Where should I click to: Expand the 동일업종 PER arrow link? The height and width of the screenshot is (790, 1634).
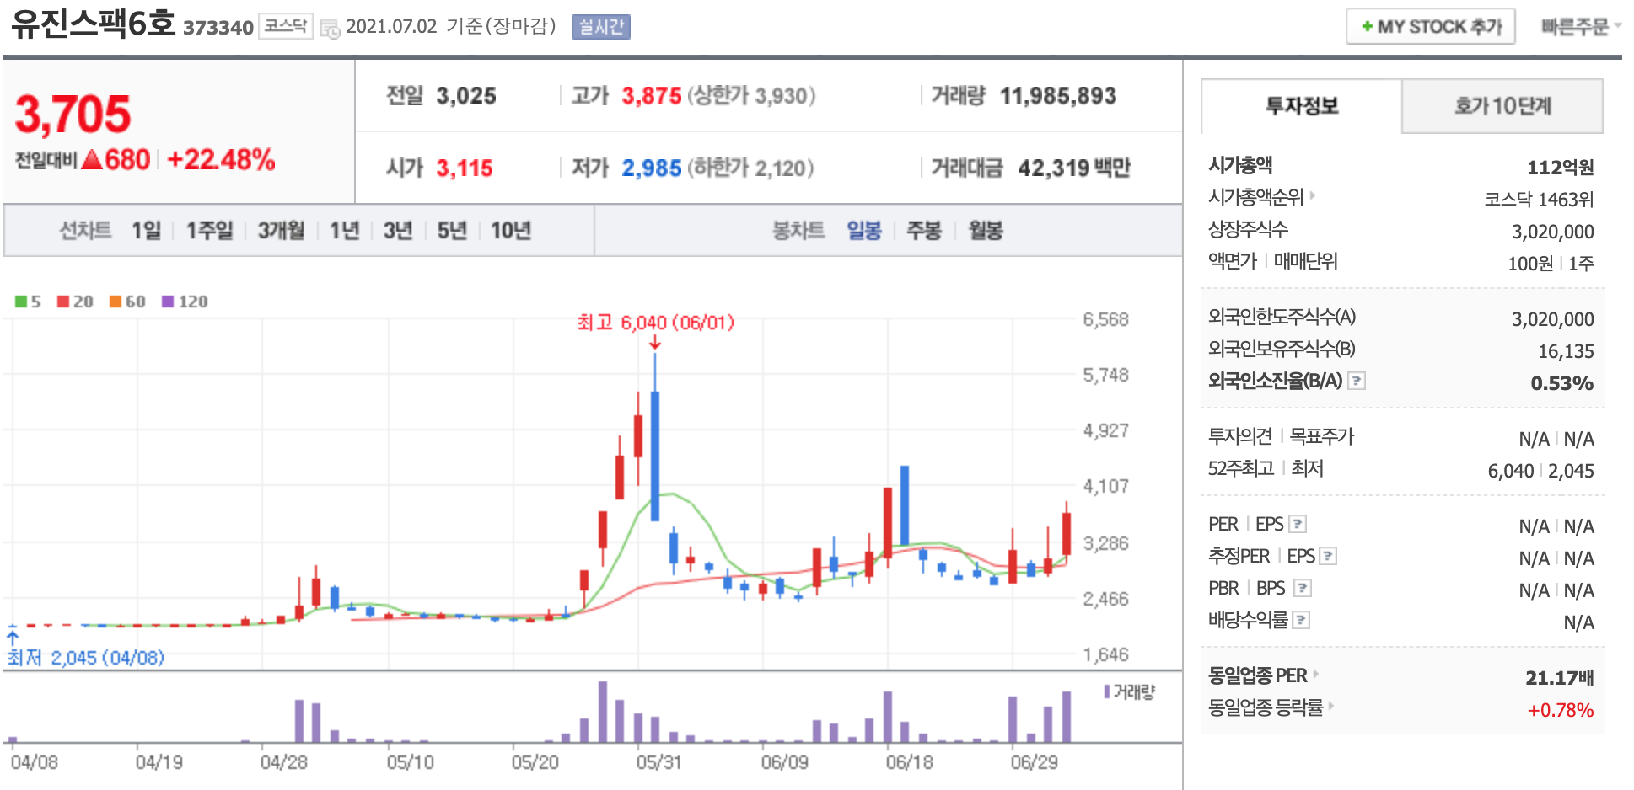[1263, 675]
